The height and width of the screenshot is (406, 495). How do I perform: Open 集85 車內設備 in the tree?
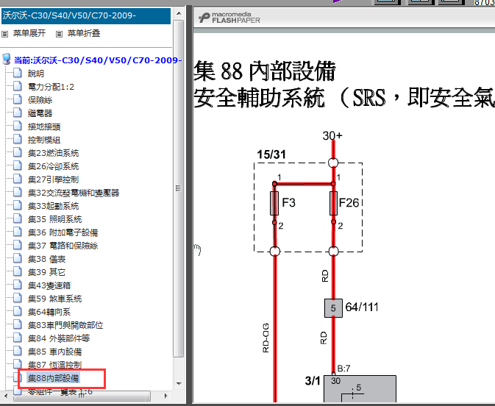[x=54, y=352]
